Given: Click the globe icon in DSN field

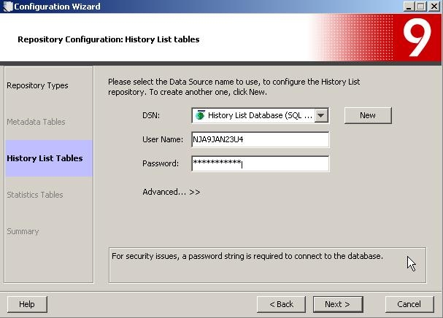Looking at the screenshot, I should tap(200, 115).
